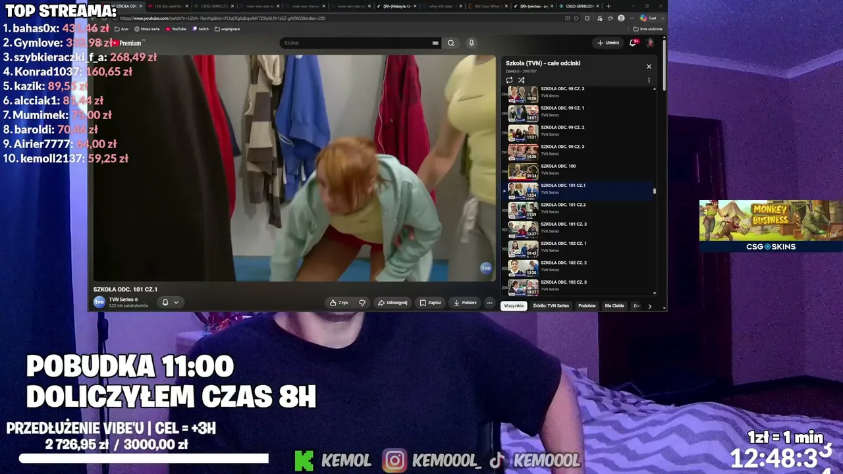Play SZKOŁA ODC. 101 CZ. 3 thumbnail
Image resolution: width=843 pixels, height=474 pixels.
pyautogui.click(x=523, y=230)
